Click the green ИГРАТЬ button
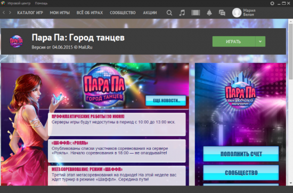Viewport: 293px width, 193px height. tap(233, 42)
